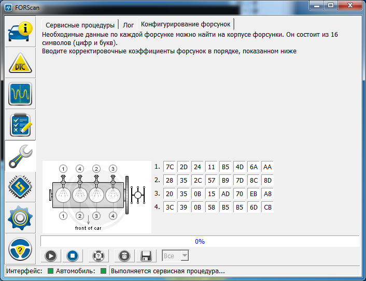Click injector 3 field '15'

(x=212, y=194)
